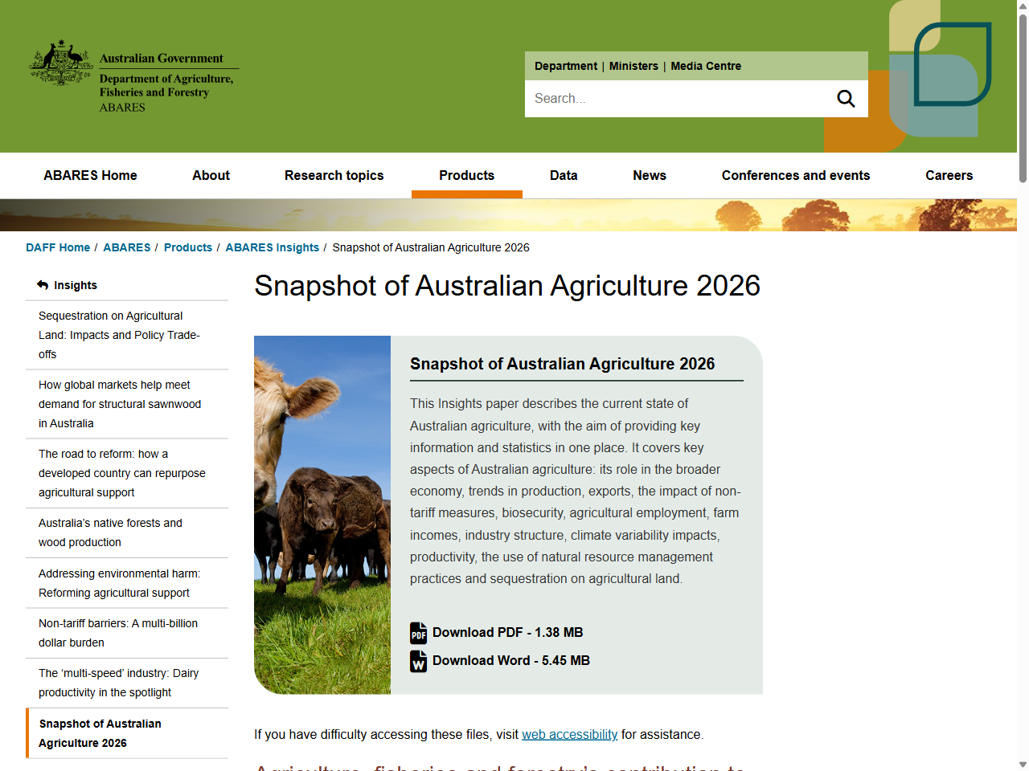This screenshot has height=771, width=1029.
Task: Click the web accessibility assistance link
Action: pyautogui.click(x=570, y=734)
